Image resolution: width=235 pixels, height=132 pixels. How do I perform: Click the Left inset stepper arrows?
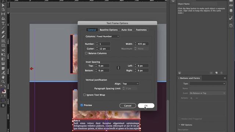[135, 66]
